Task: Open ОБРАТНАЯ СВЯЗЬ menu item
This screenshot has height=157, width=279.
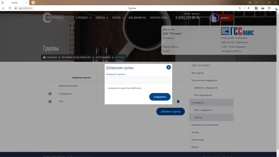Action: tap(159, 18)
